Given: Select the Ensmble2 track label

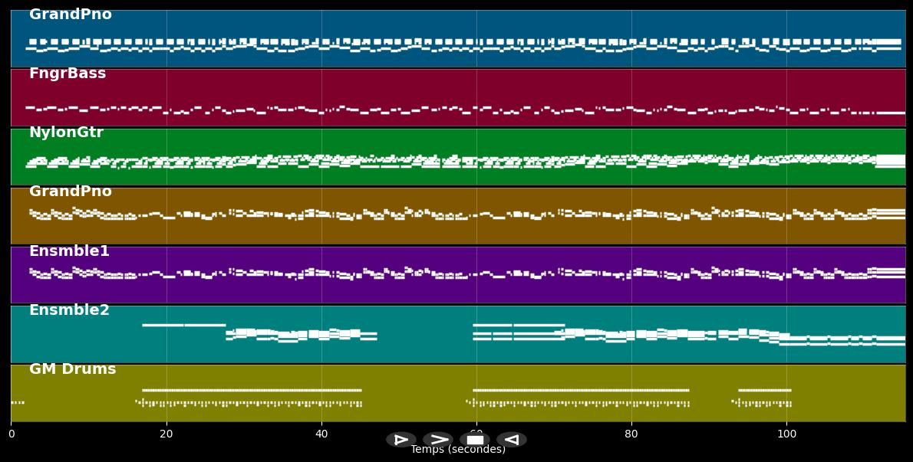Looking at the screenshot, I should tap(69, 310).
